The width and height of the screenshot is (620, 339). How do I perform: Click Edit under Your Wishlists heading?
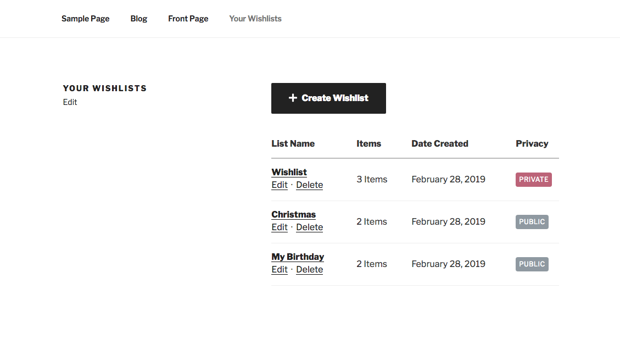(x=70, y=102)
